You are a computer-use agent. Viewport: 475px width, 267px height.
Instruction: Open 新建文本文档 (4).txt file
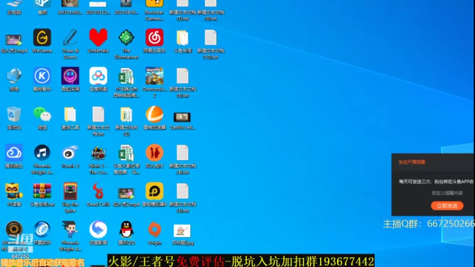182,153
